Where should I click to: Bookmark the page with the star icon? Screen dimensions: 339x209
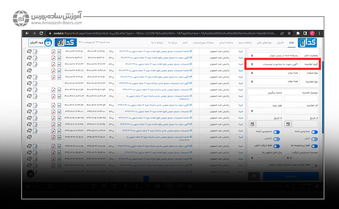tap(290, 33)
